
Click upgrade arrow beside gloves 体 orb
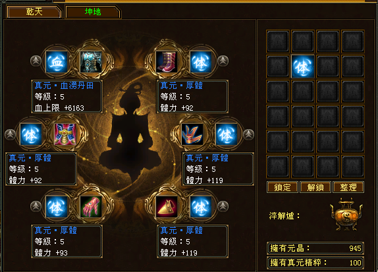[x=36, y=206]
